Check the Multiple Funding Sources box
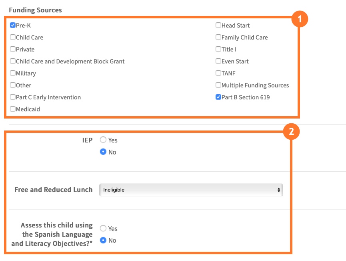 218,85
